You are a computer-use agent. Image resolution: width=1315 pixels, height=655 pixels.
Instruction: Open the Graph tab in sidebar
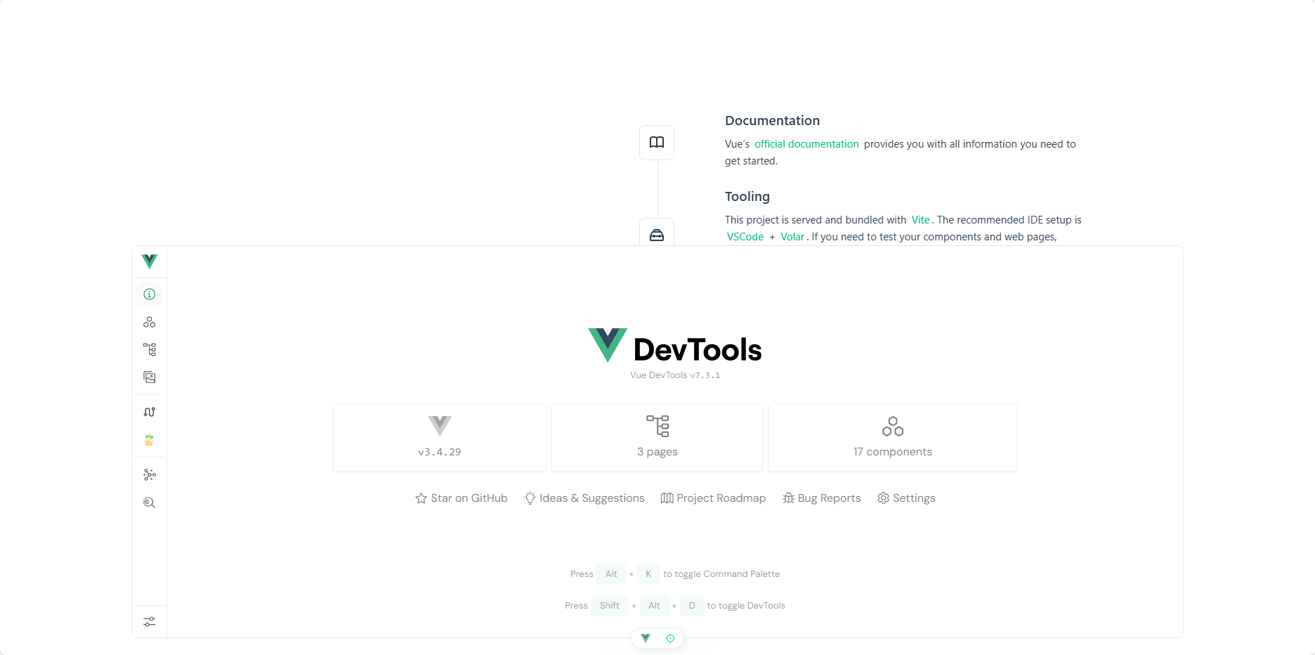150,474
